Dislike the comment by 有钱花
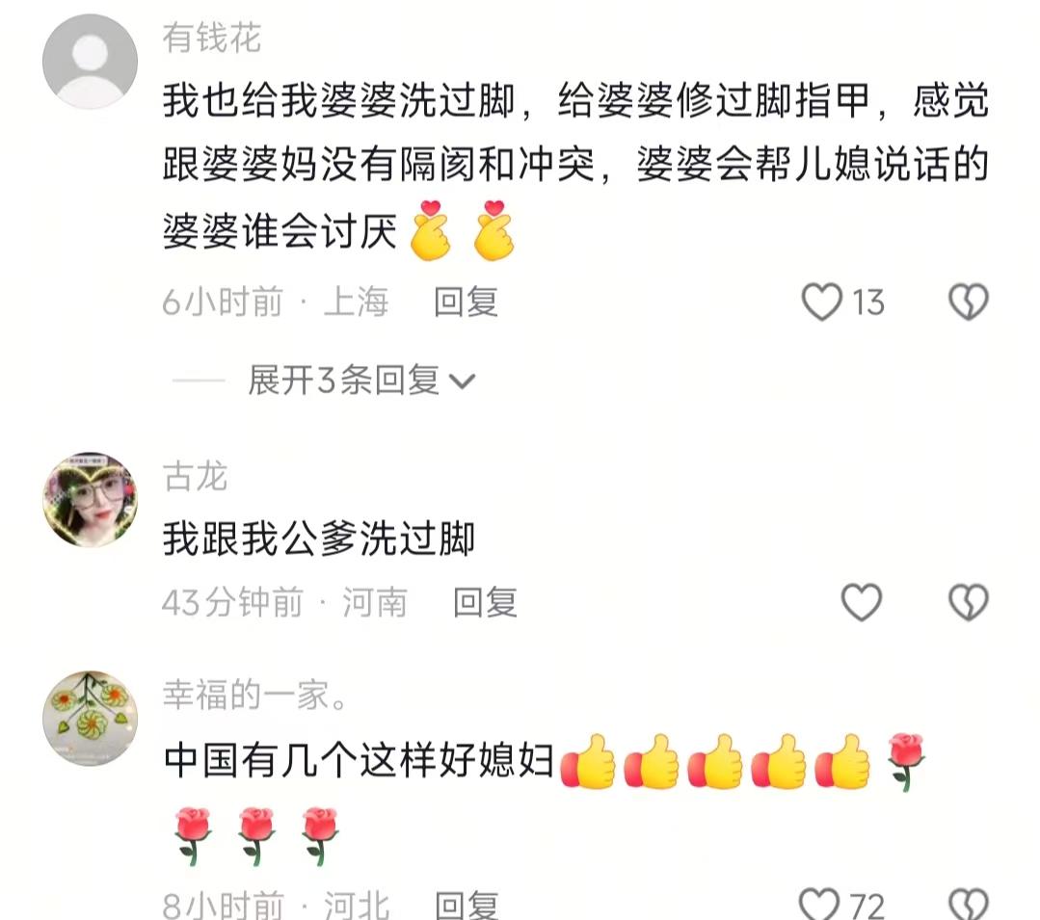 [x=969, y=302]
